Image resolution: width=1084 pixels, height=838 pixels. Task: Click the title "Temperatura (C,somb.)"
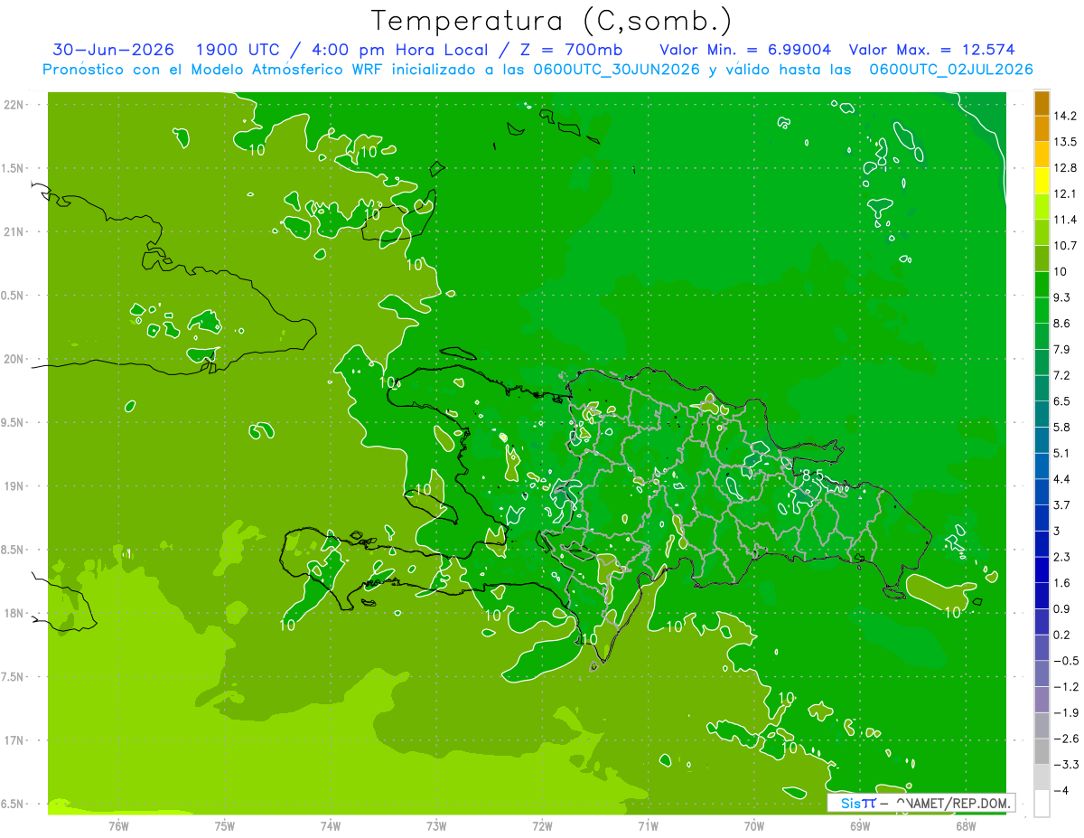tap(552, 20)
